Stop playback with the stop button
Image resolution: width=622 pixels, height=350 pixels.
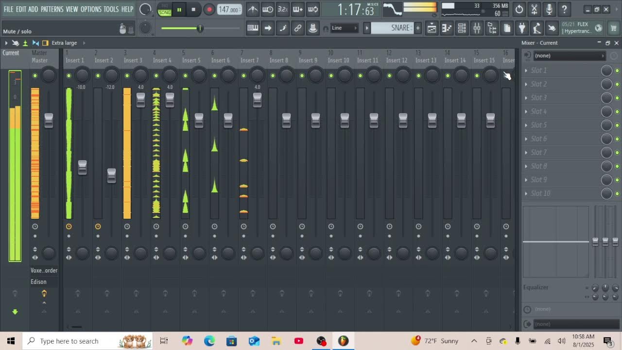(x=193, y=9)
